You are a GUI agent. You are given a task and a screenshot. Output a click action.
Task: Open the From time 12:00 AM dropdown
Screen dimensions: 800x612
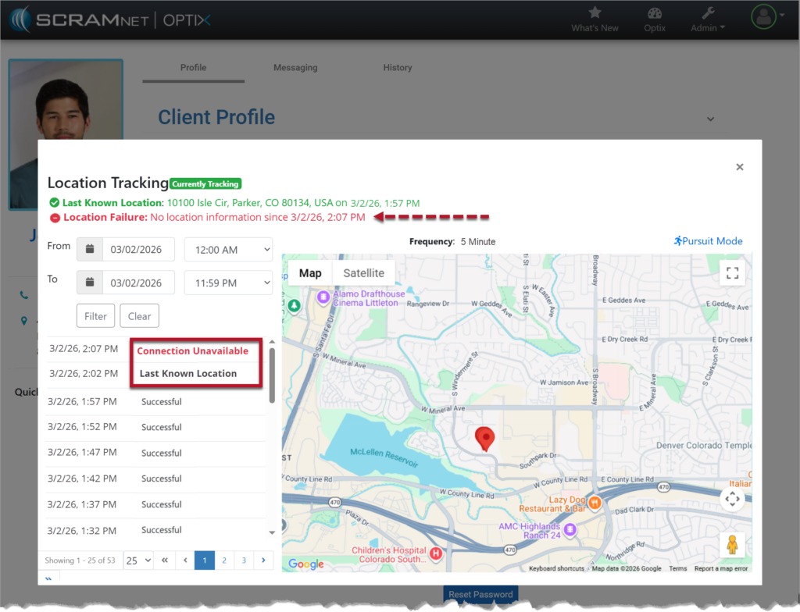(228, 249)
